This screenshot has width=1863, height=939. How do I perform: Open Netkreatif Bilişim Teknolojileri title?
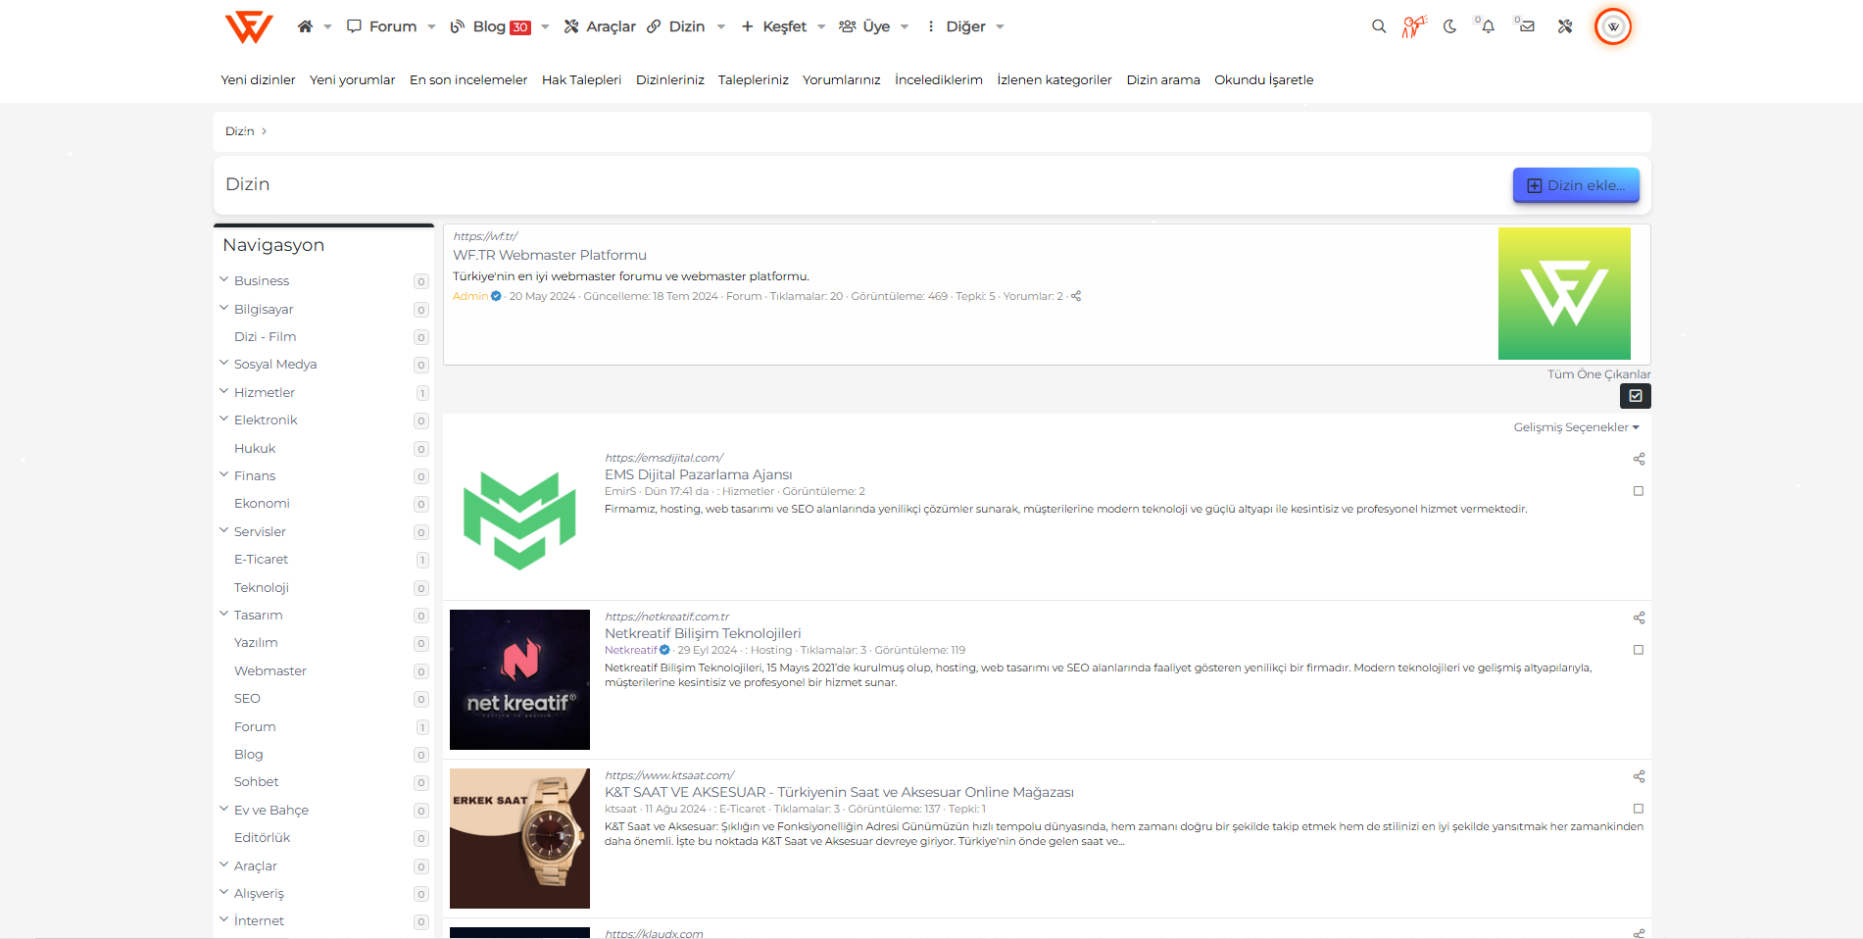pyautogui.click(x=703, y=633)
